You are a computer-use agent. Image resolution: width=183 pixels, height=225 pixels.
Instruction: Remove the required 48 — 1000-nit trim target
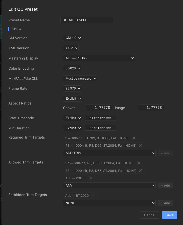coord(141,145)
